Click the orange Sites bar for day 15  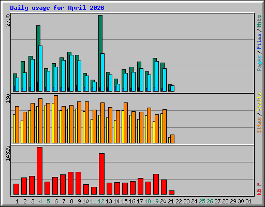point(126,123)
